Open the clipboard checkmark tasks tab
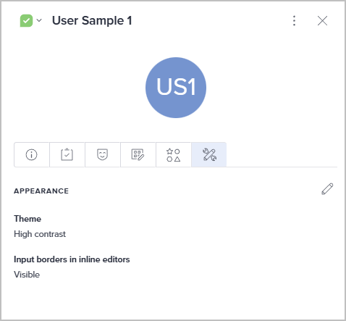The height and width of the screenshot is (321, 346). coord(67,154)
